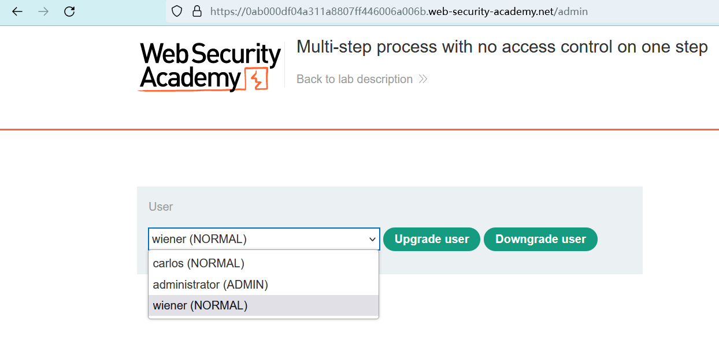Click the browser forward arrow
The image size is (719, 351).
[x=43, y=12]
